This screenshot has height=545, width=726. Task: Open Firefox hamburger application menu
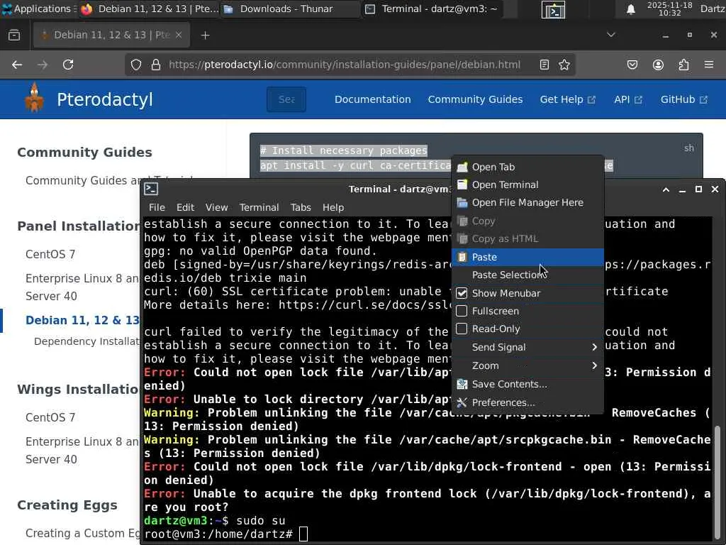pos(709,65)
